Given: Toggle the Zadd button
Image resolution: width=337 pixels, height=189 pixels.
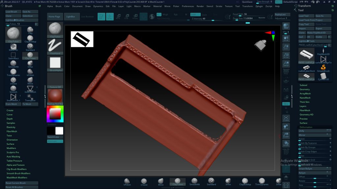Looking at the screenshot, I should (195, 14).
